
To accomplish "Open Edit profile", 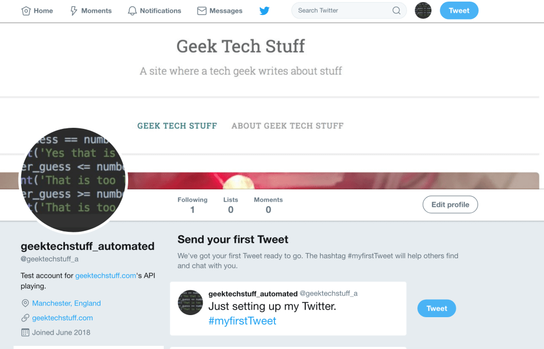I will tap(450, 204).
